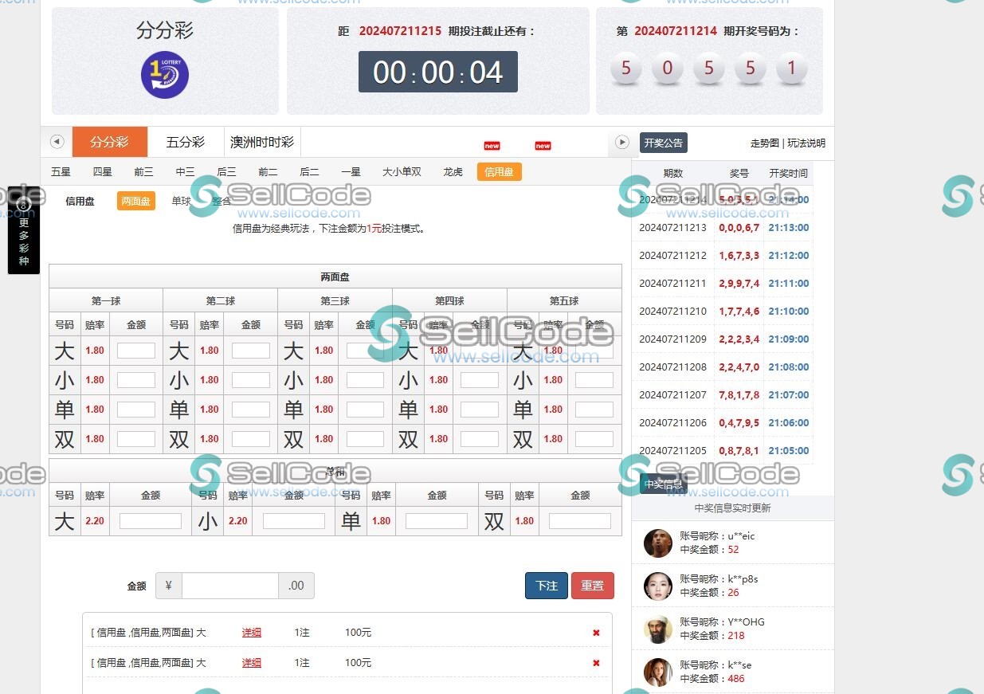Click the 分分彩 lottery logo icon
The image size is (984, 694).
(164, 75)
